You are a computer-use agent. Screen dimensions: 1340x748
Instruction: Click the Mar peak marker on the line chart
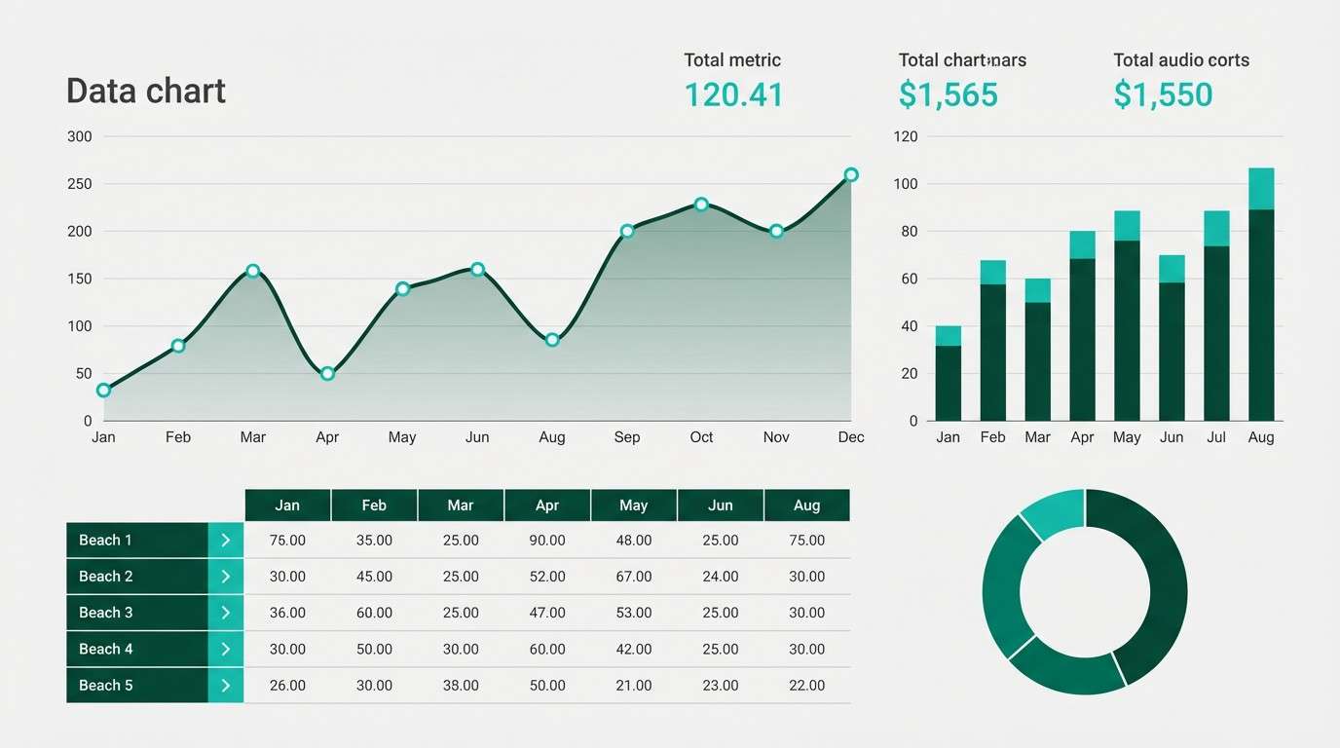pos(252,270)
